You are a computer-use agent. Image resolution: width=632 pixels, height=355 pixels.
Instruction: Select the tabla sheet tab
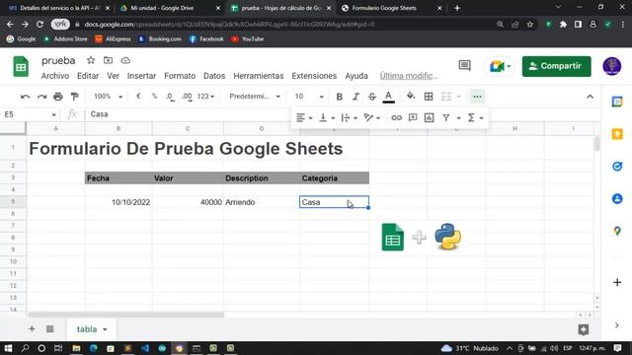click(x=92, y=329)
